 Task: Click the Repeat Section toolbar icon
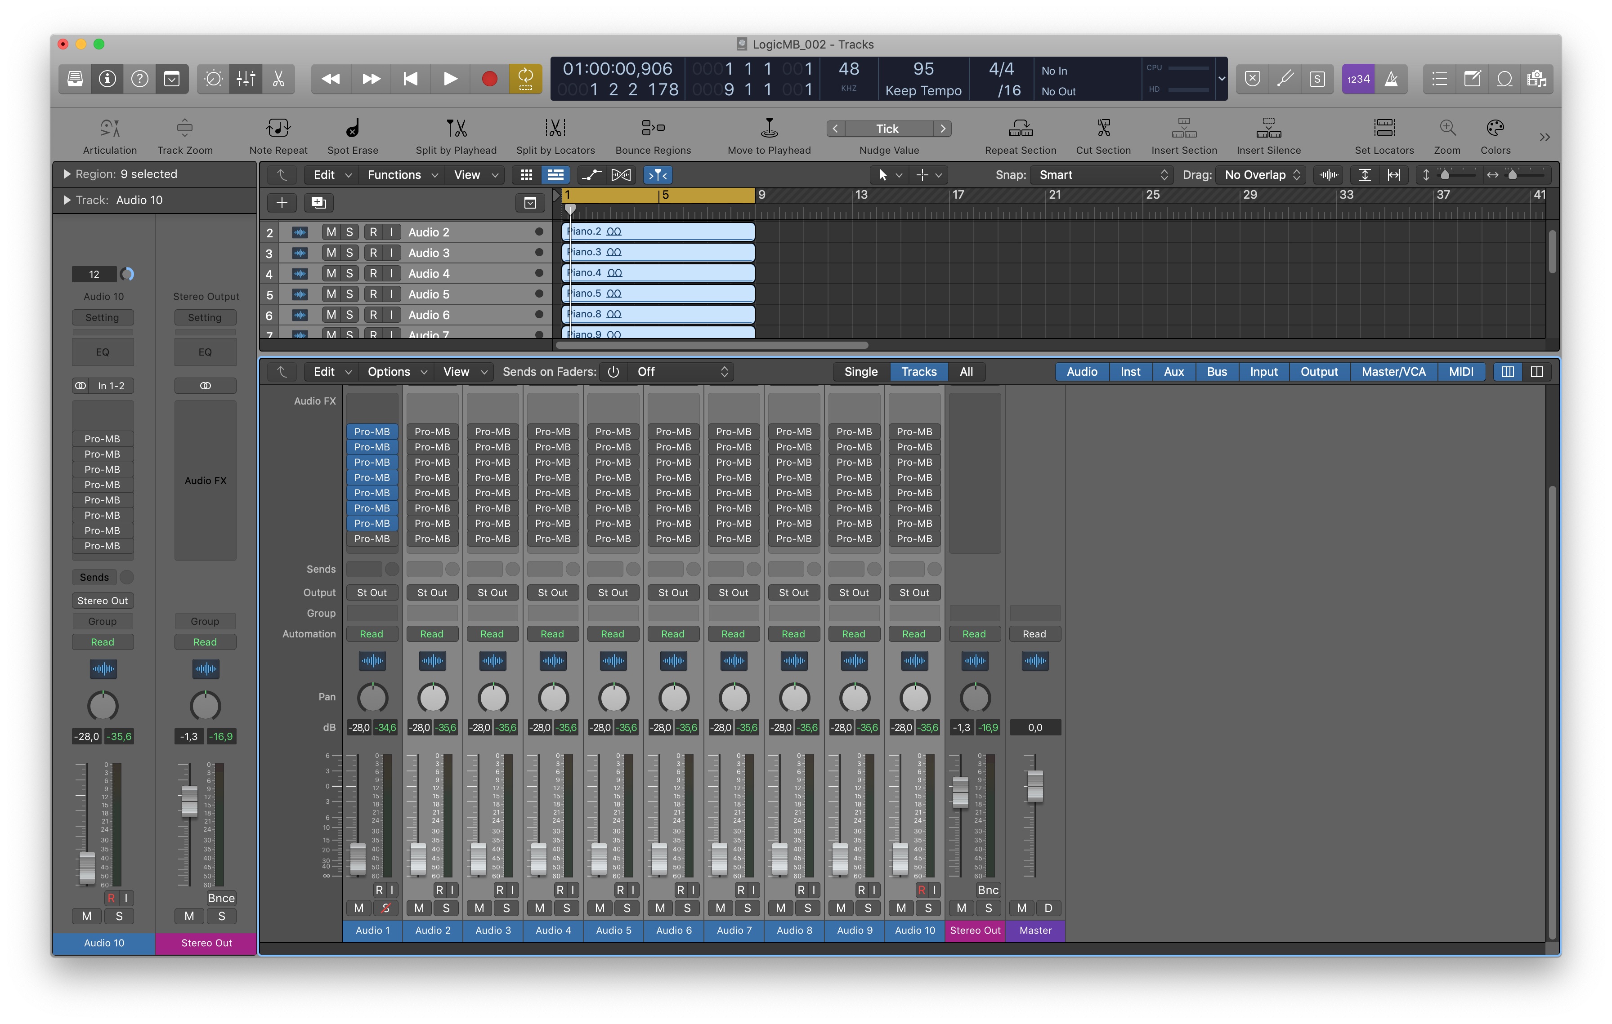tap(1020, 127)
